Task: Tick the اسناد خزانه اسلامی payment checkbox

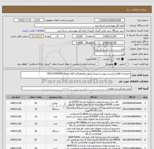Action: tap(97, 64)
